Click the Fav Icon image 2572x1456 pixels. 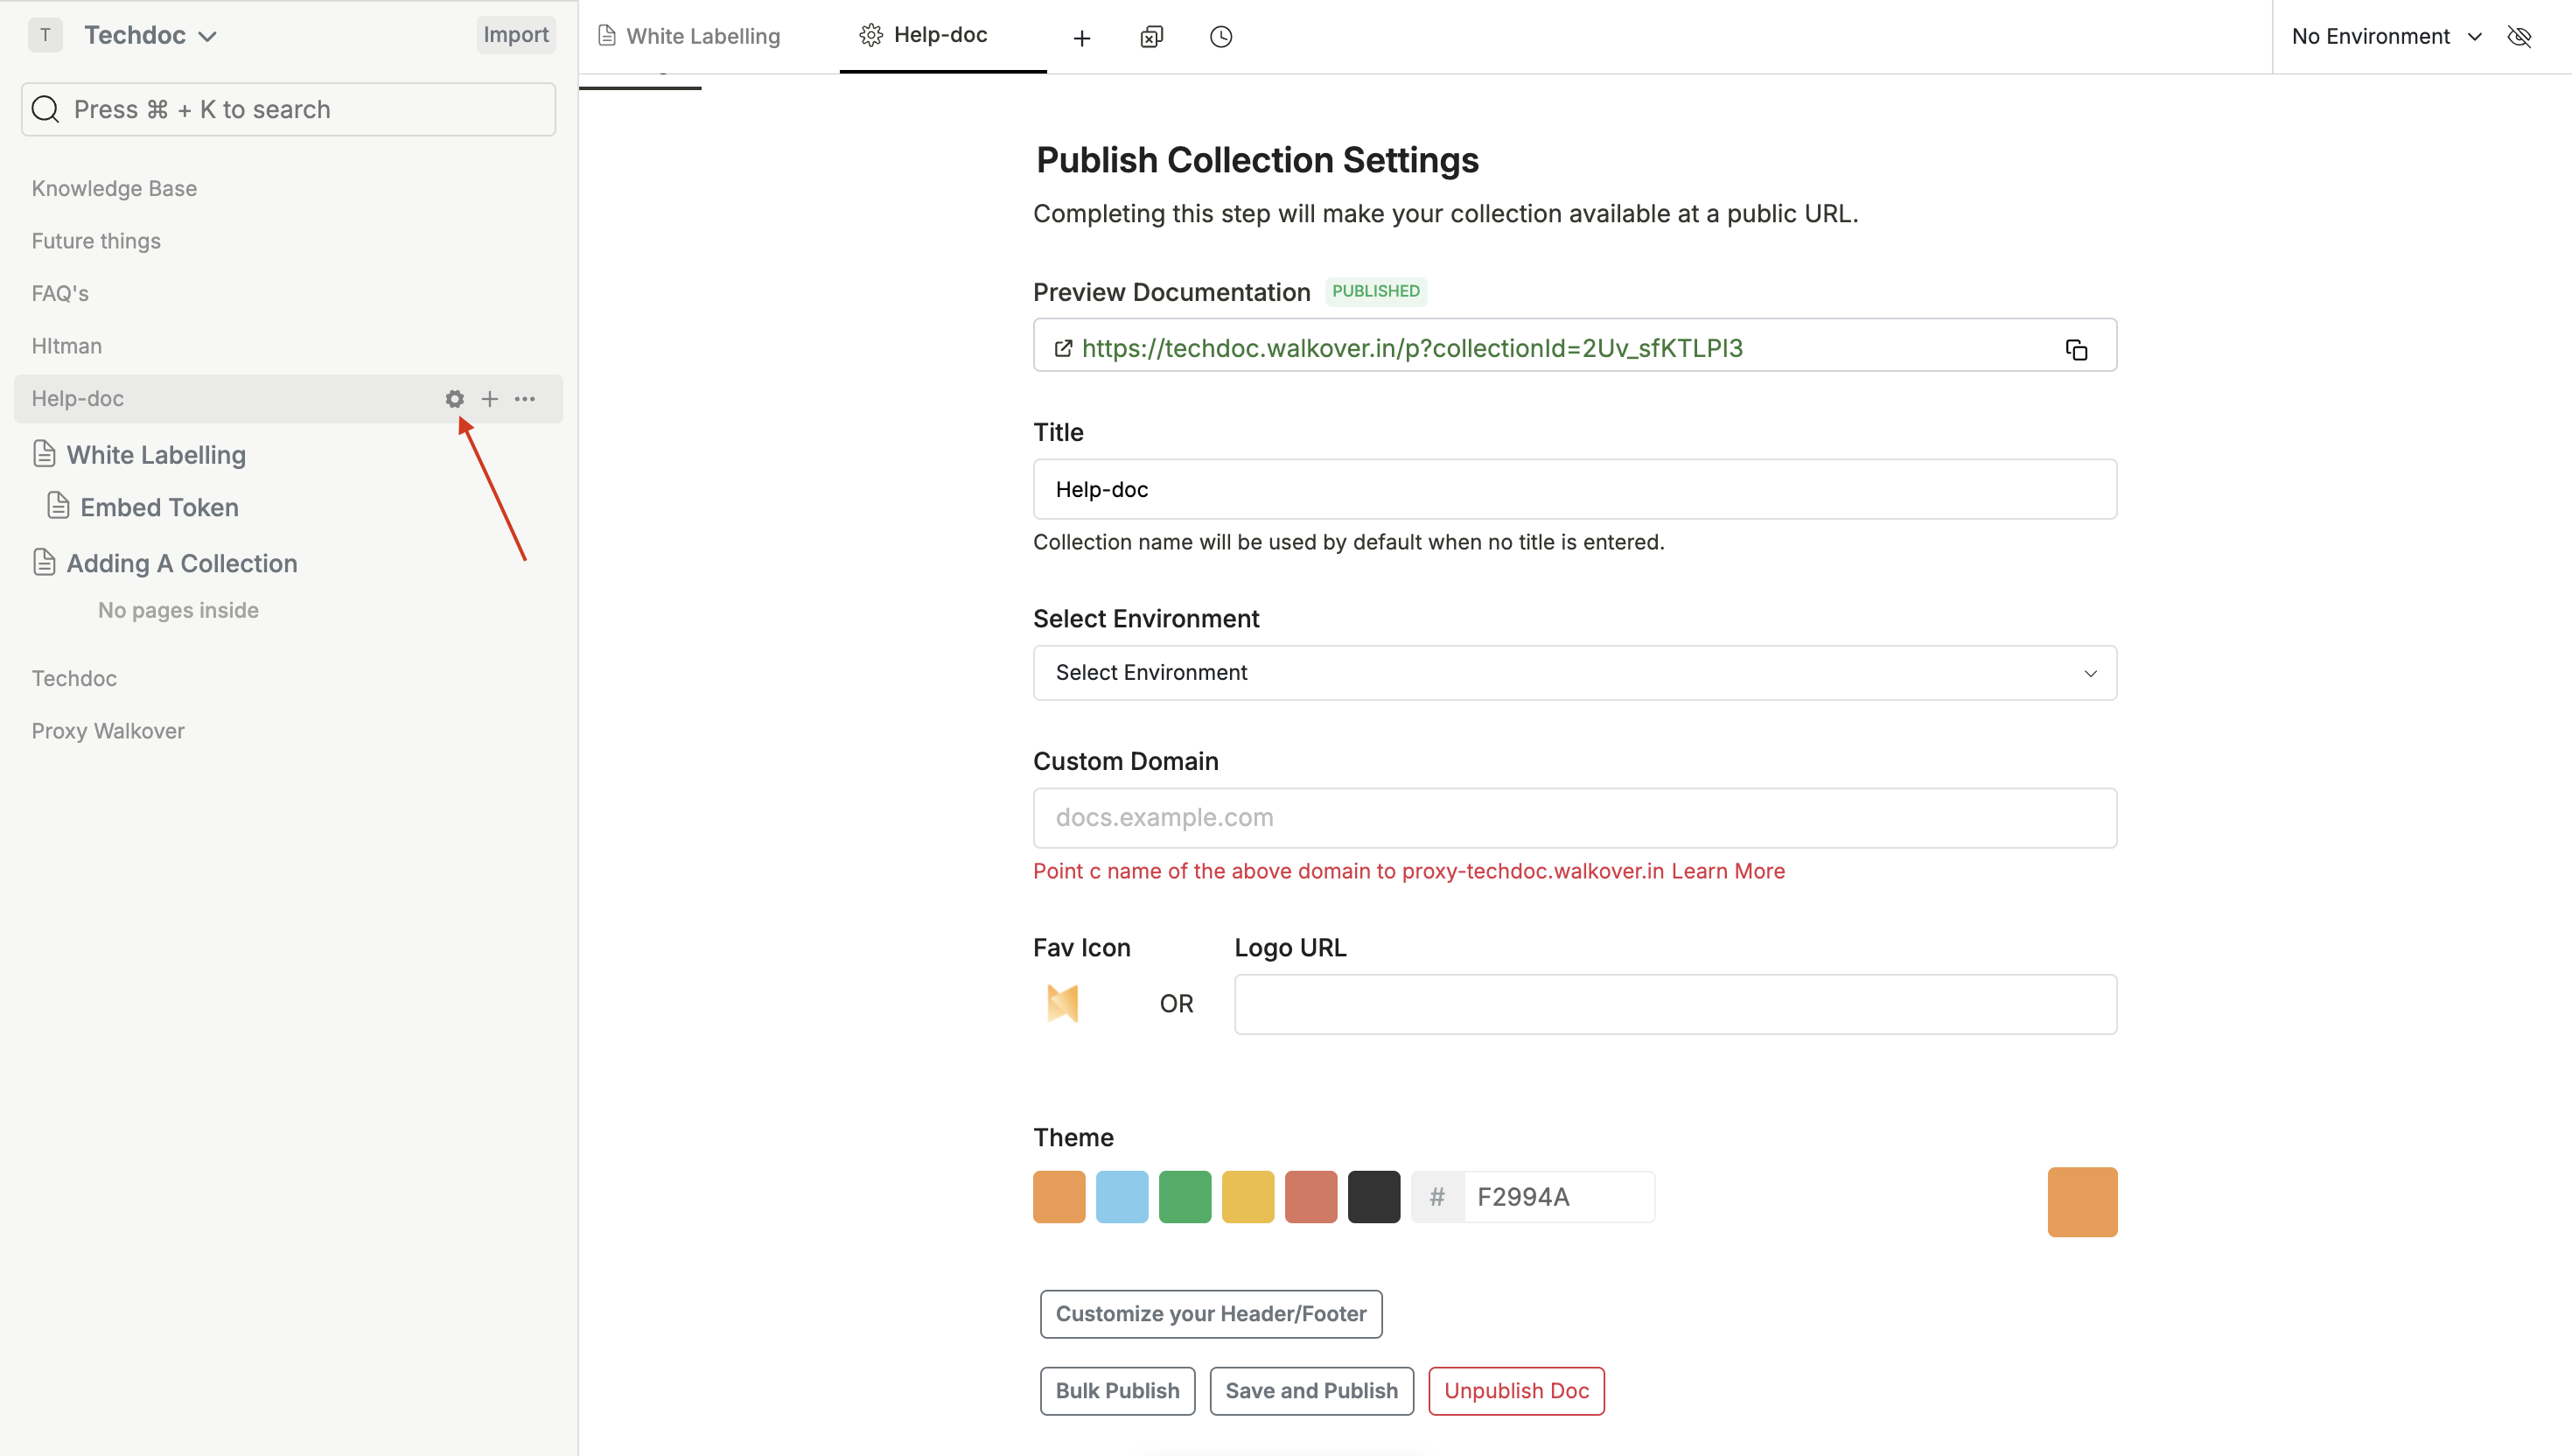click(x=1063, y=1003)
